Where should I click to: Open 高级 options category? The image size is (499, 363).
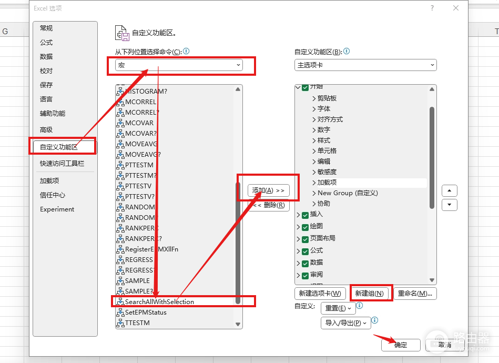(x=46, y=129)
